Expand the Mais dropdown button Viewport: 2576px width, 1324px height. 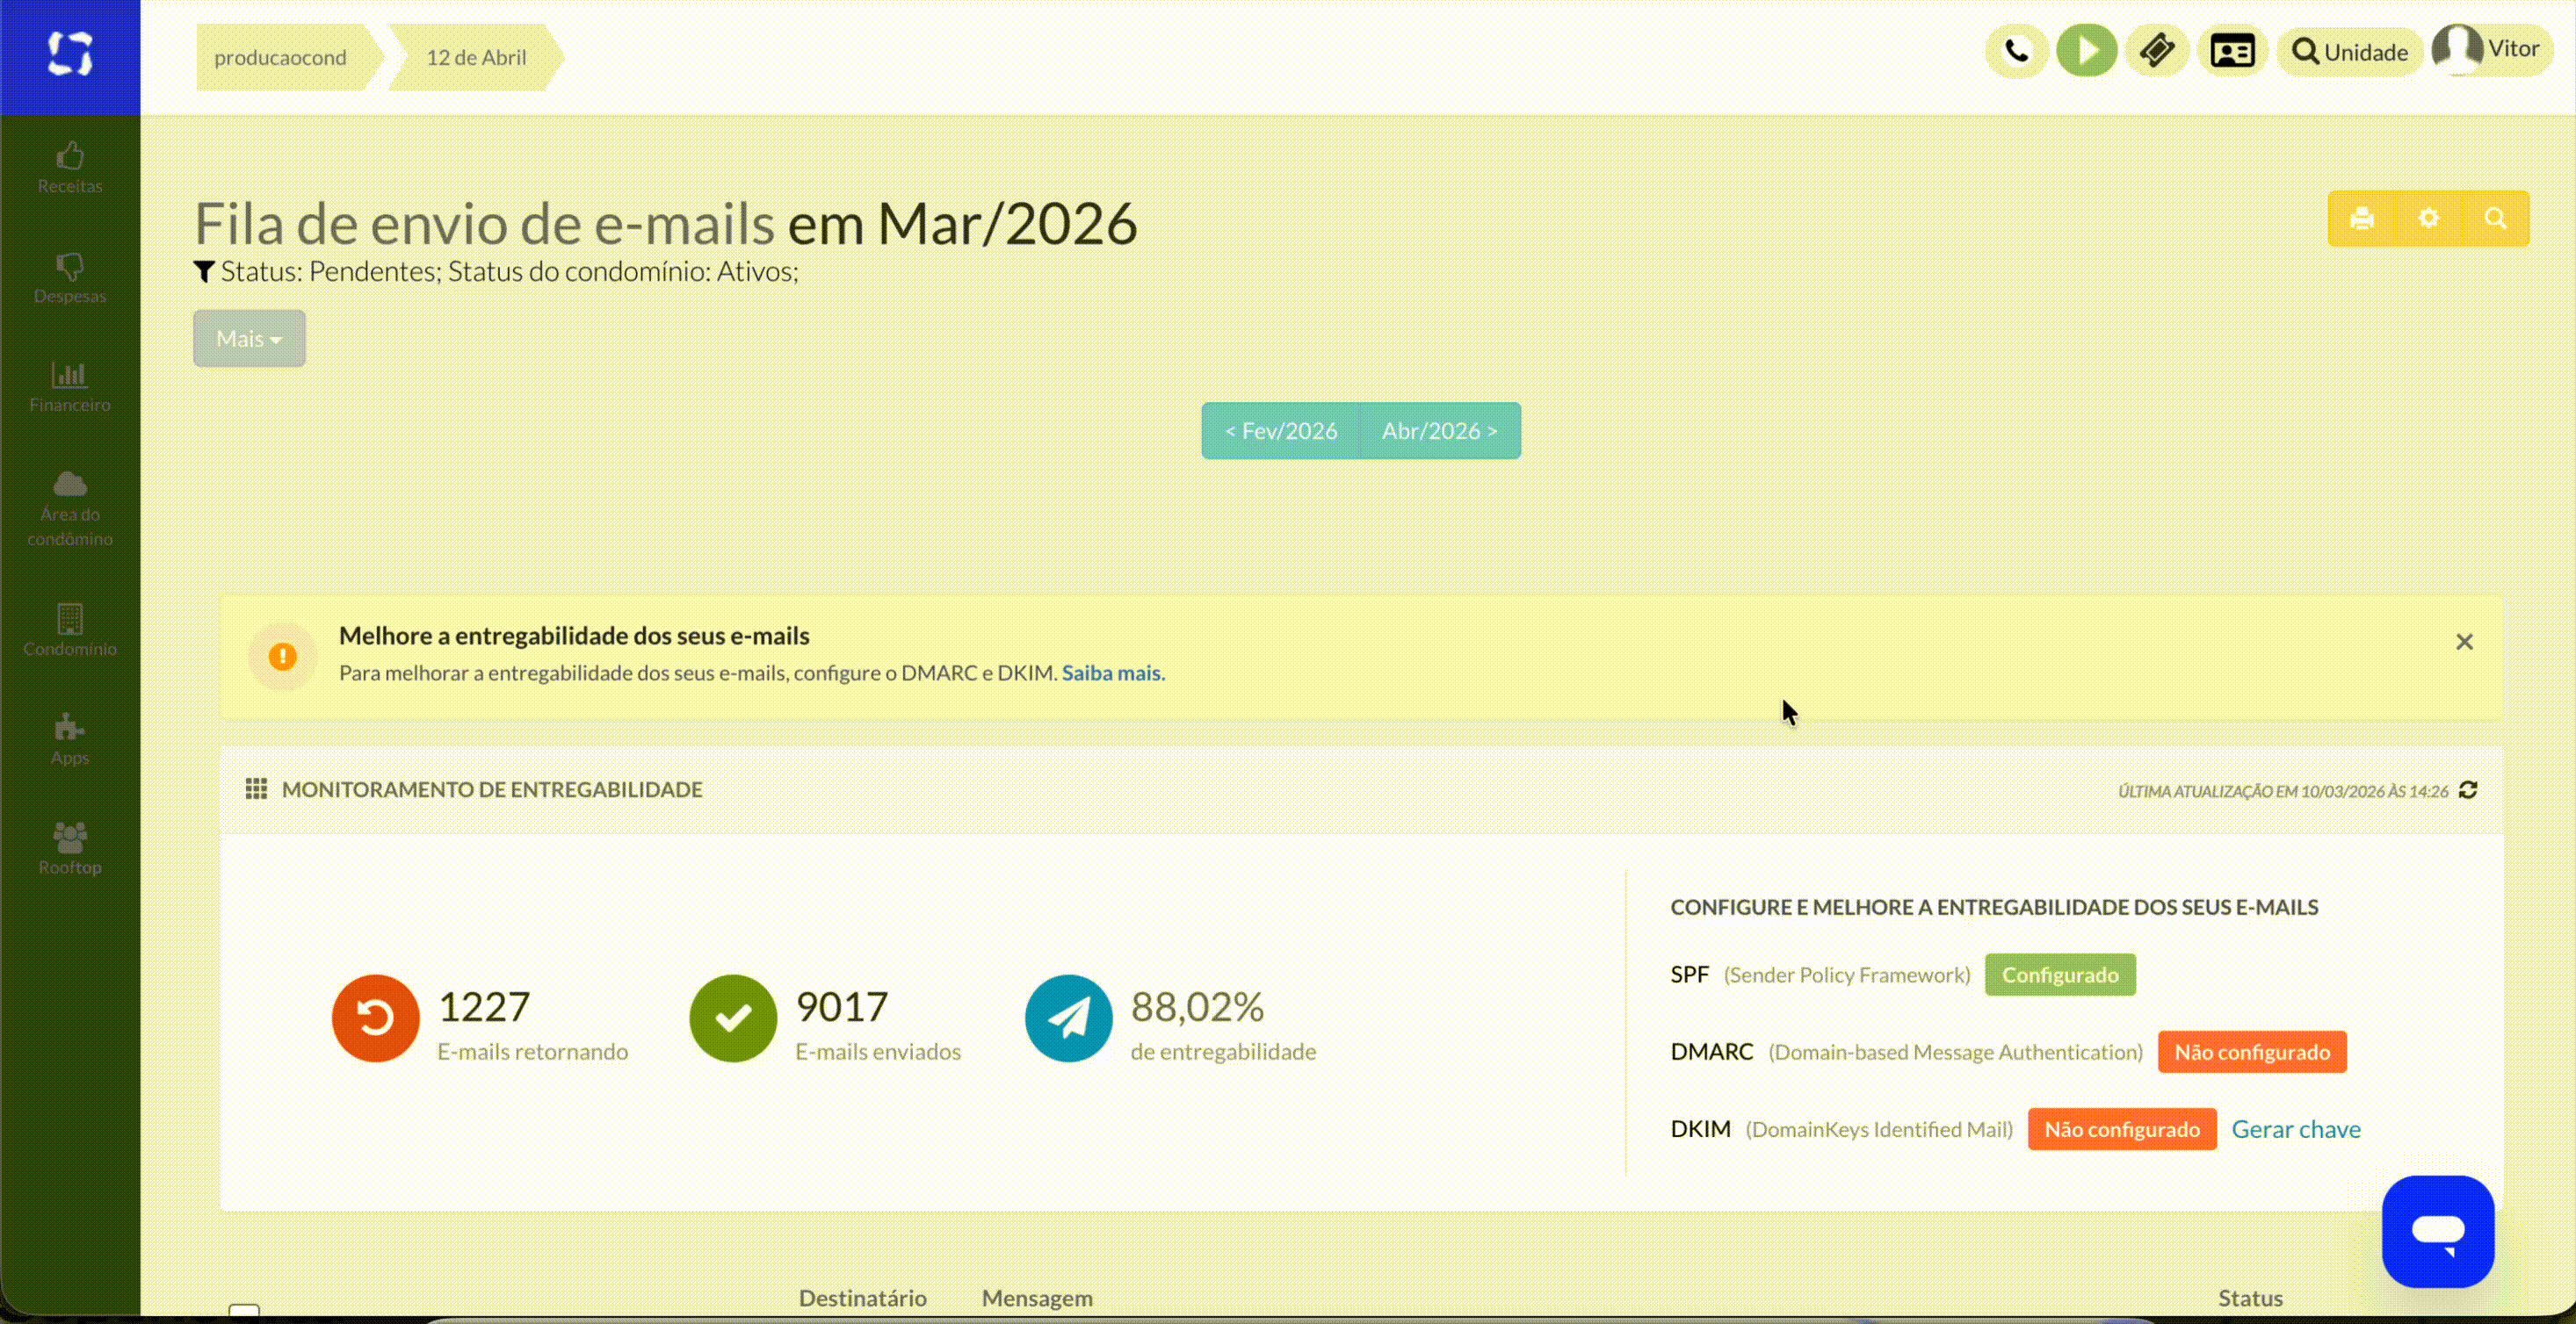coord(249,339)
